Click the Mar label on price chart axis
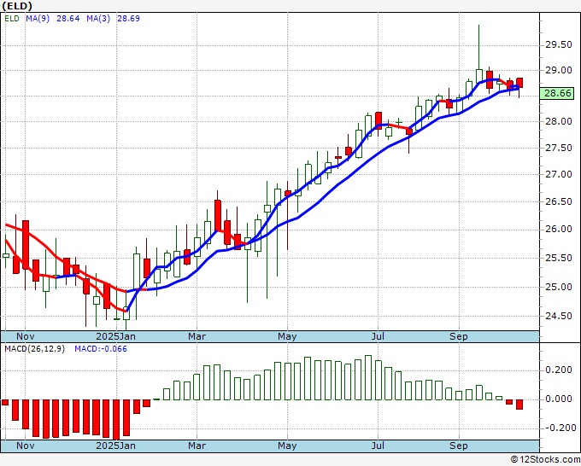The height and width of the screenshot is (466, 581). (x=197, y=336)
